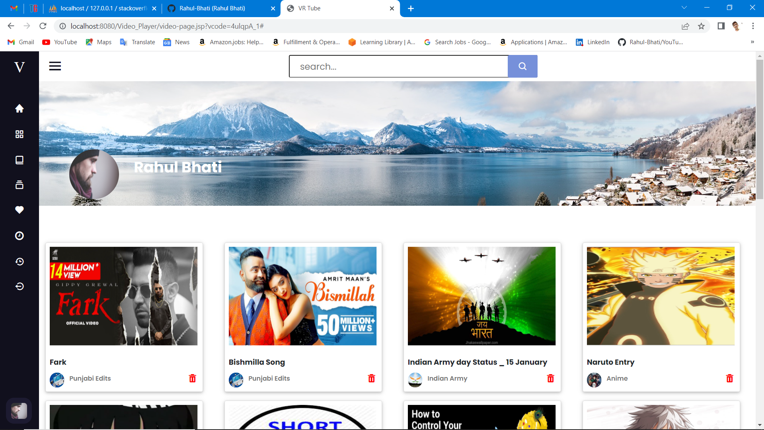Screen dimensions: 764x430
Task: Click the library book icon in the sidebar
Action: click(19, 160)
